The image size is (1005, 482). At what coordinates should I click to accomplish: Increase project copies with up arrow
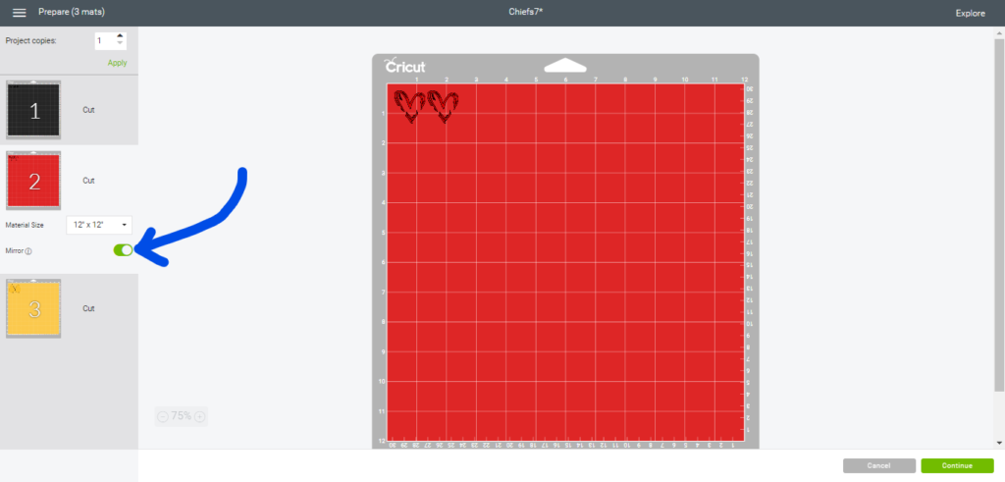120,36
